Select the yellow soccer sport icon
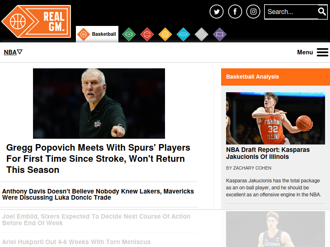This screenshot has width=330, height=247. tap(165, 34)
